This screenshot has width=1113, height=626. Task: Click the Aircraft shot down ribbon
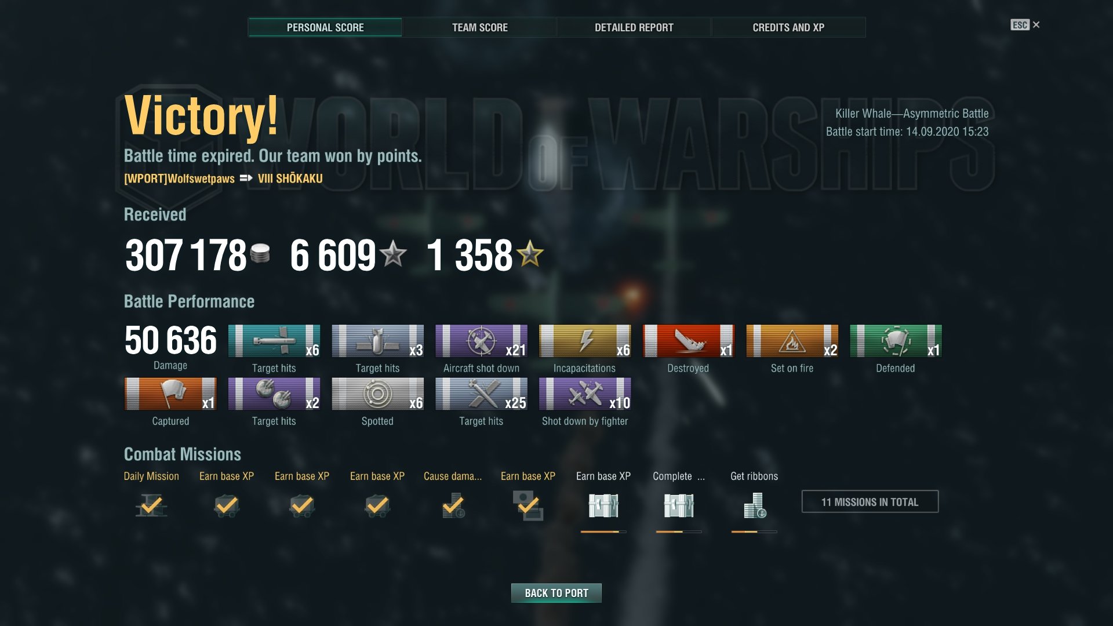click(x=481, y=341)
